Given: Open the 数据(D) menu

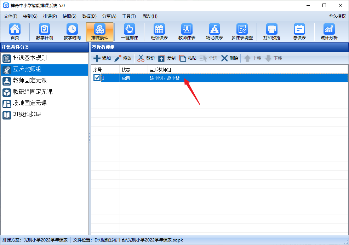Looking at the screenshot, I should click(89, 16).
